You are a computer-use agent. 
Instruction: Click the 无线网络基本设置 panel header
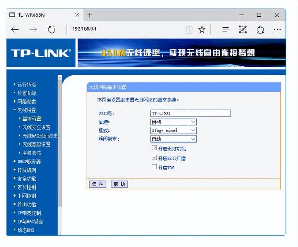click(183, 87)
